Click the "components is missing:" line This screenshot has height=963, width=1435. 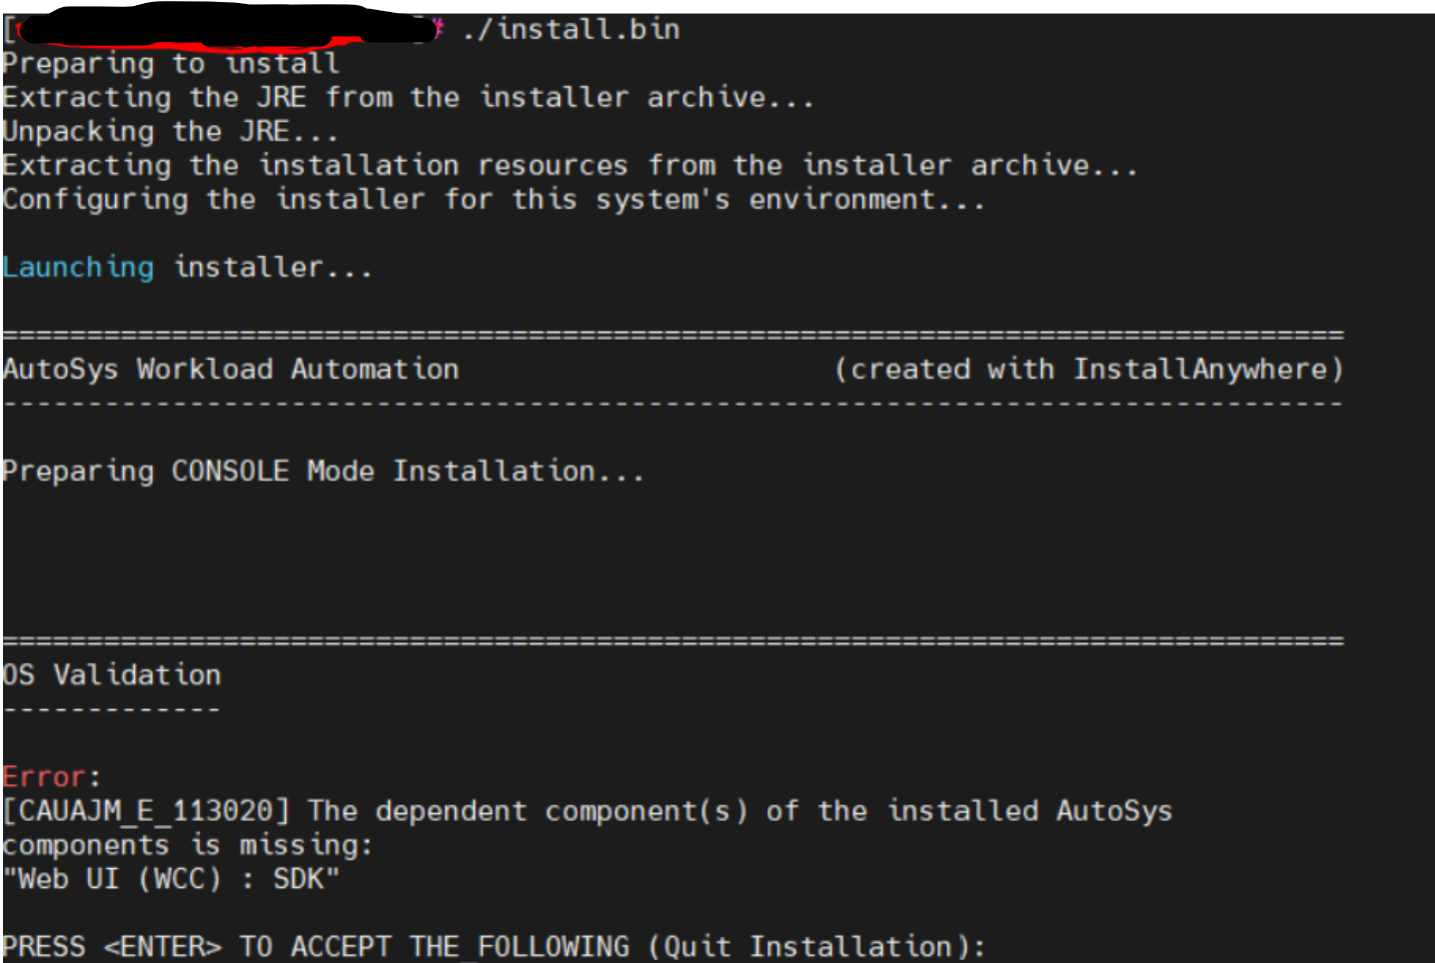(187, 845)
